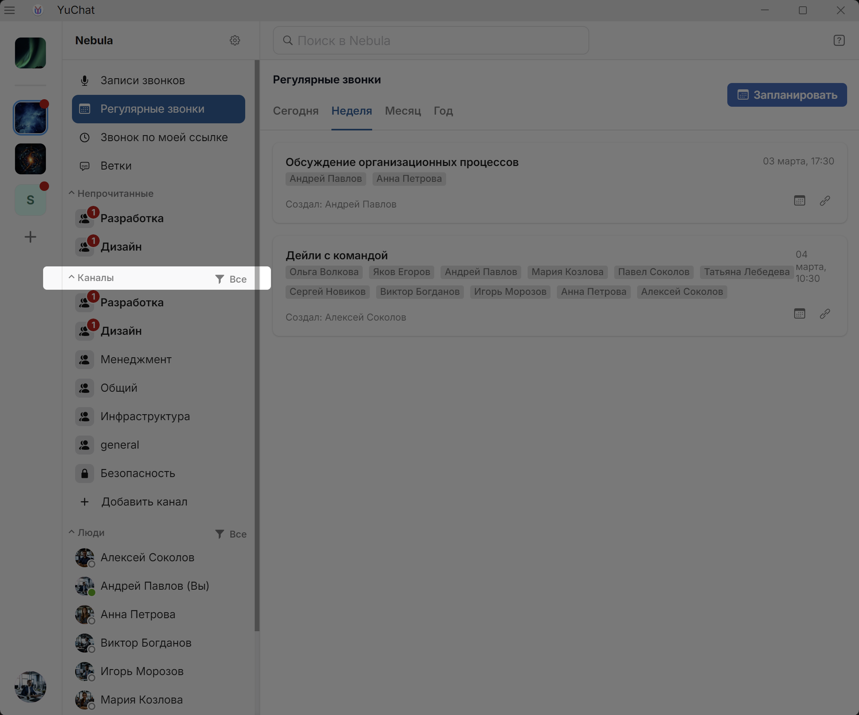Open chat with Алексей Соколов
Screen dimensions: 859x715
coord(159,558)
